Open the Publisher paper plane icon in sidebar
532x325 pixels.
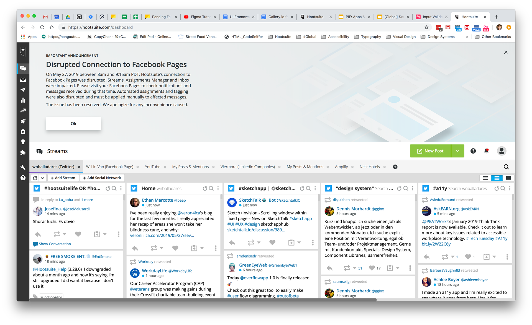(x=23, y=90)
